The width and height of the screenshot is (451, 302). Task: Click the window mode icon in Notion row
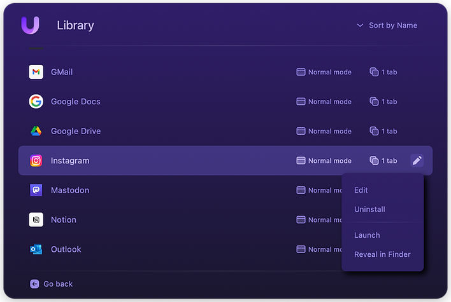[x=301, y=219]
